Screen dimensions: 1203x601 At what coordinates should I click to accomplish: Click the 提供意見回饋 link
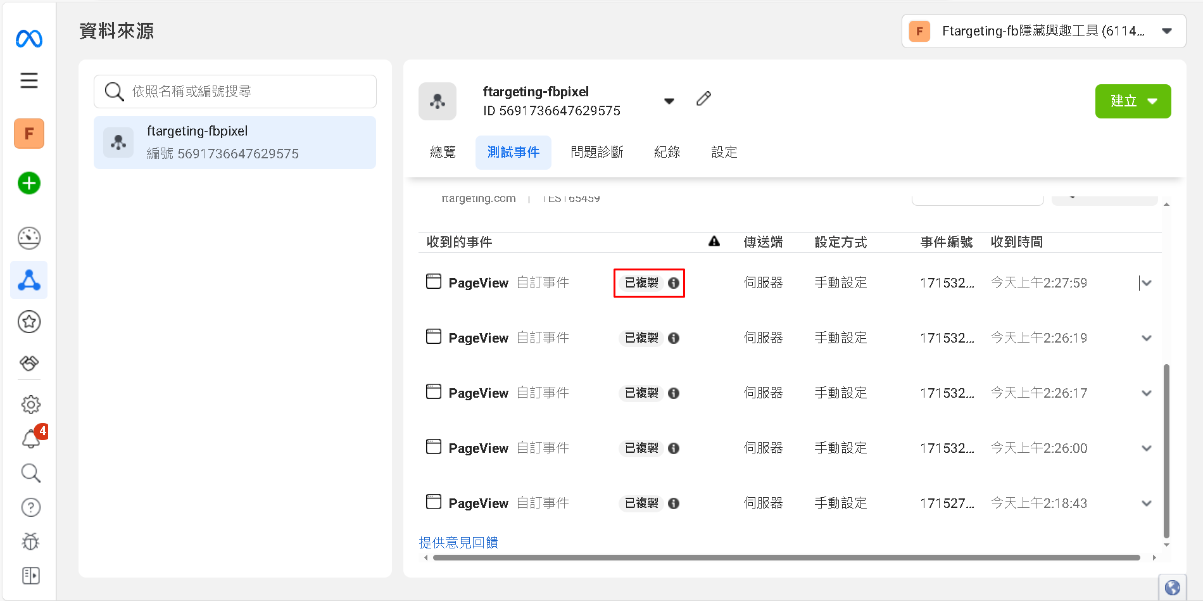point(458,543)
